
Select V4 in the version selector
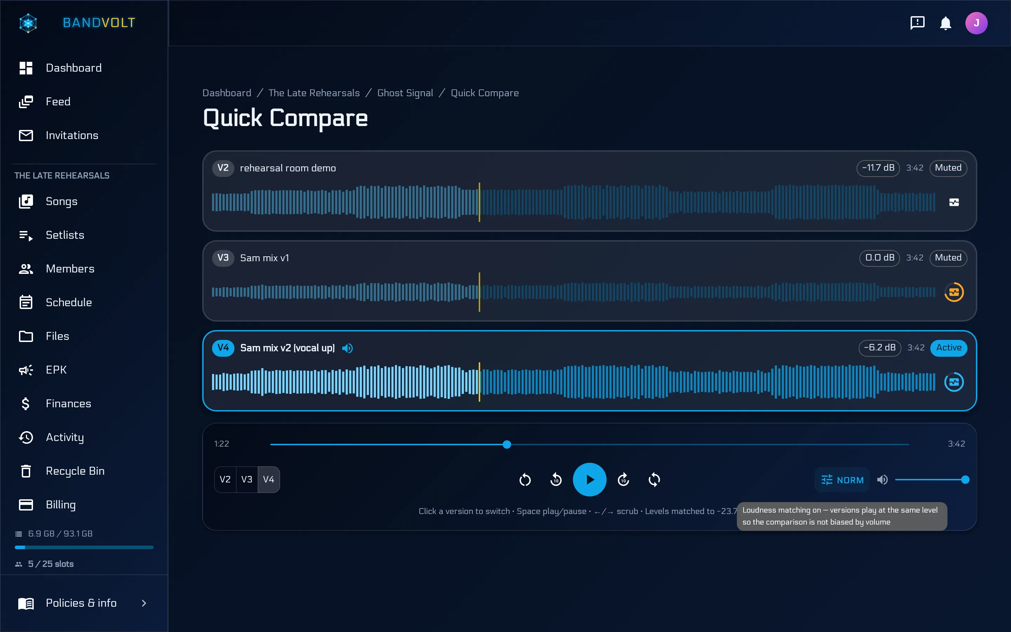(x=269, y=479)
